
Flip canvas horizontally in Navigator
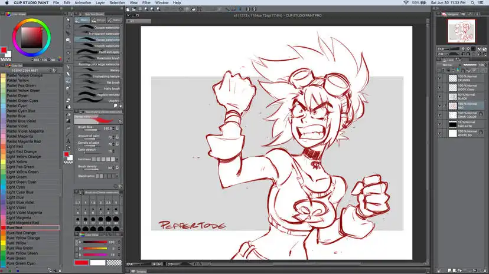click(x=480, y=54)
